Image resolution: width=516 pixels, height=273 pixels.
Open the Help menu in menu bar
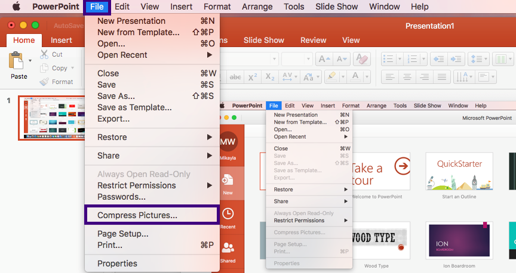(420, 7)
